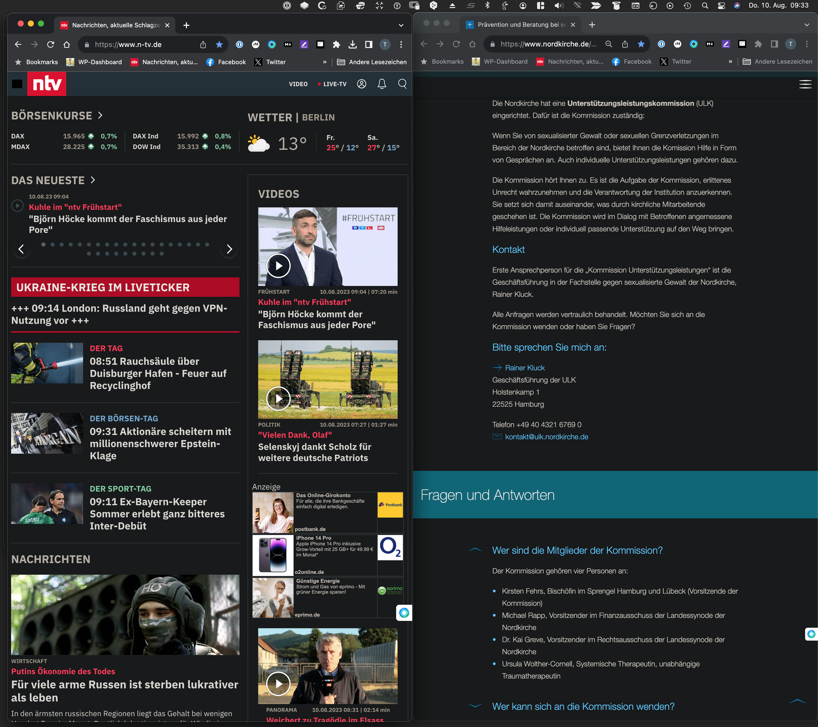Expand BÖRSENKURSE section chevron
This screenshot has width=818, height=727.
click(101, 115)
